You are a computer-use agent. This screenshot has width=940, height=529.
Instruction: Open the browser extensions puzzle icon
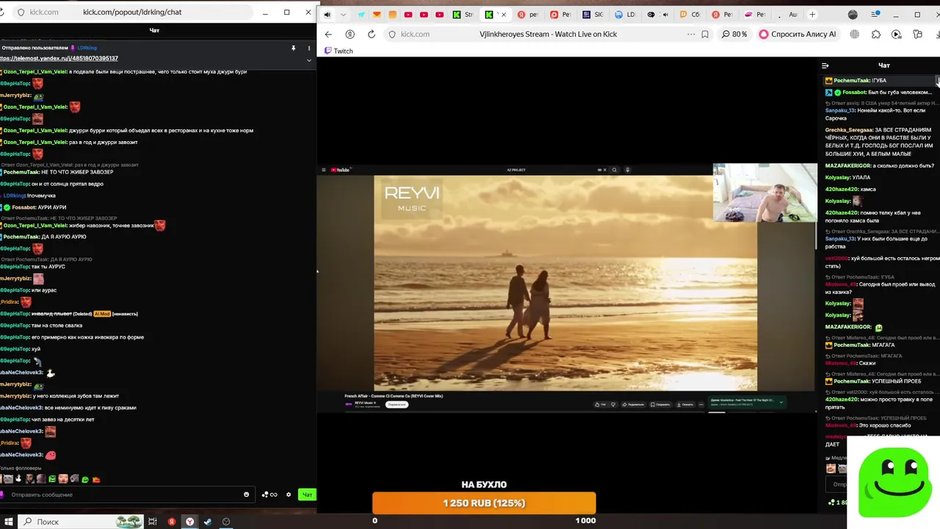click(876, 34)
